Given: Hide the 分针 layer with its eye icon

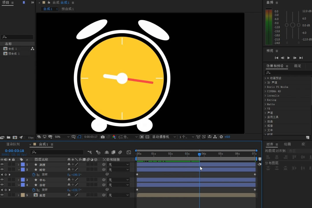Looking at the screenshot, I should tap(2, 185).
